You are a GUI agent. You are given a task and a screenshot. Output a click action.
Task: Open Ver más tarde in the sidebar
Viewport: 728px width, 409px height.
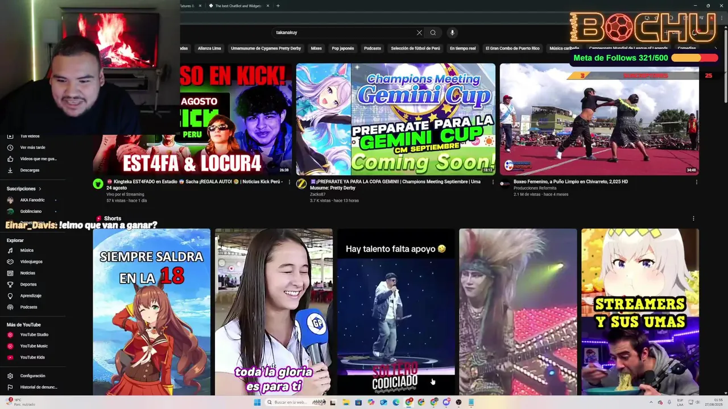(32, 148)
